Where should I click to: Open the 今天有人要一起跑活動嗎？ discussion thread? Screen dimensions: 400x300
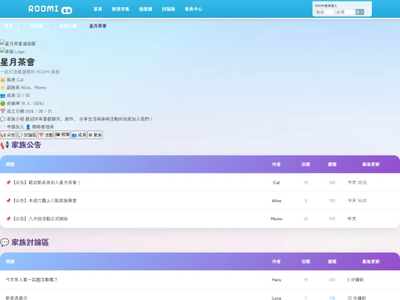(x=31, y=279)
